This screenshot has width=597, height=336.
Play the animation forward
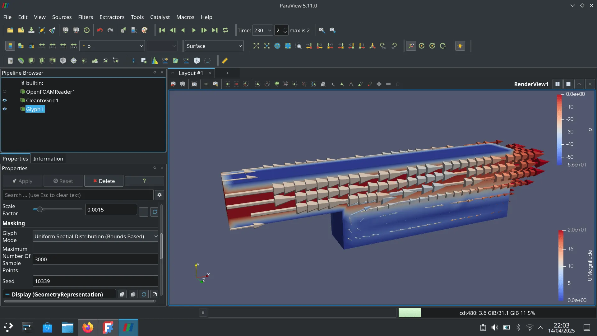pos(193,30)
